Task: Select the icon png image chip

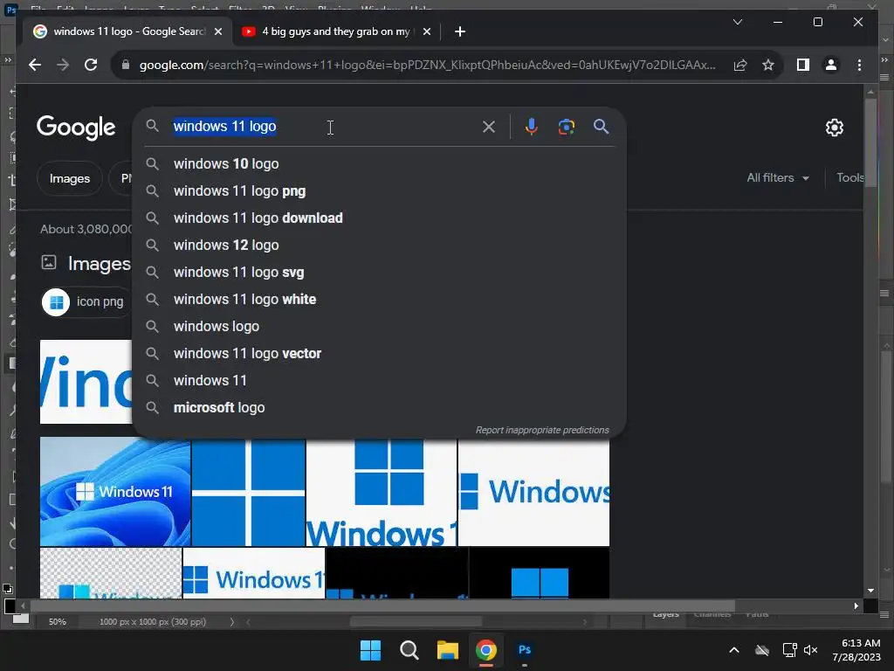Action: 86,301
